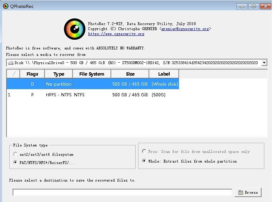Select the 'No partition' type cell
273x202 pixels.
pyautogui.click(x=59, y=84)
